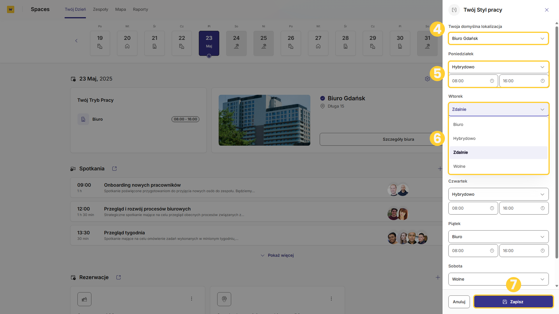Save work style with Zapisz button
The image size is (559, 314).
pyautogui.click(x=513, y=302)
